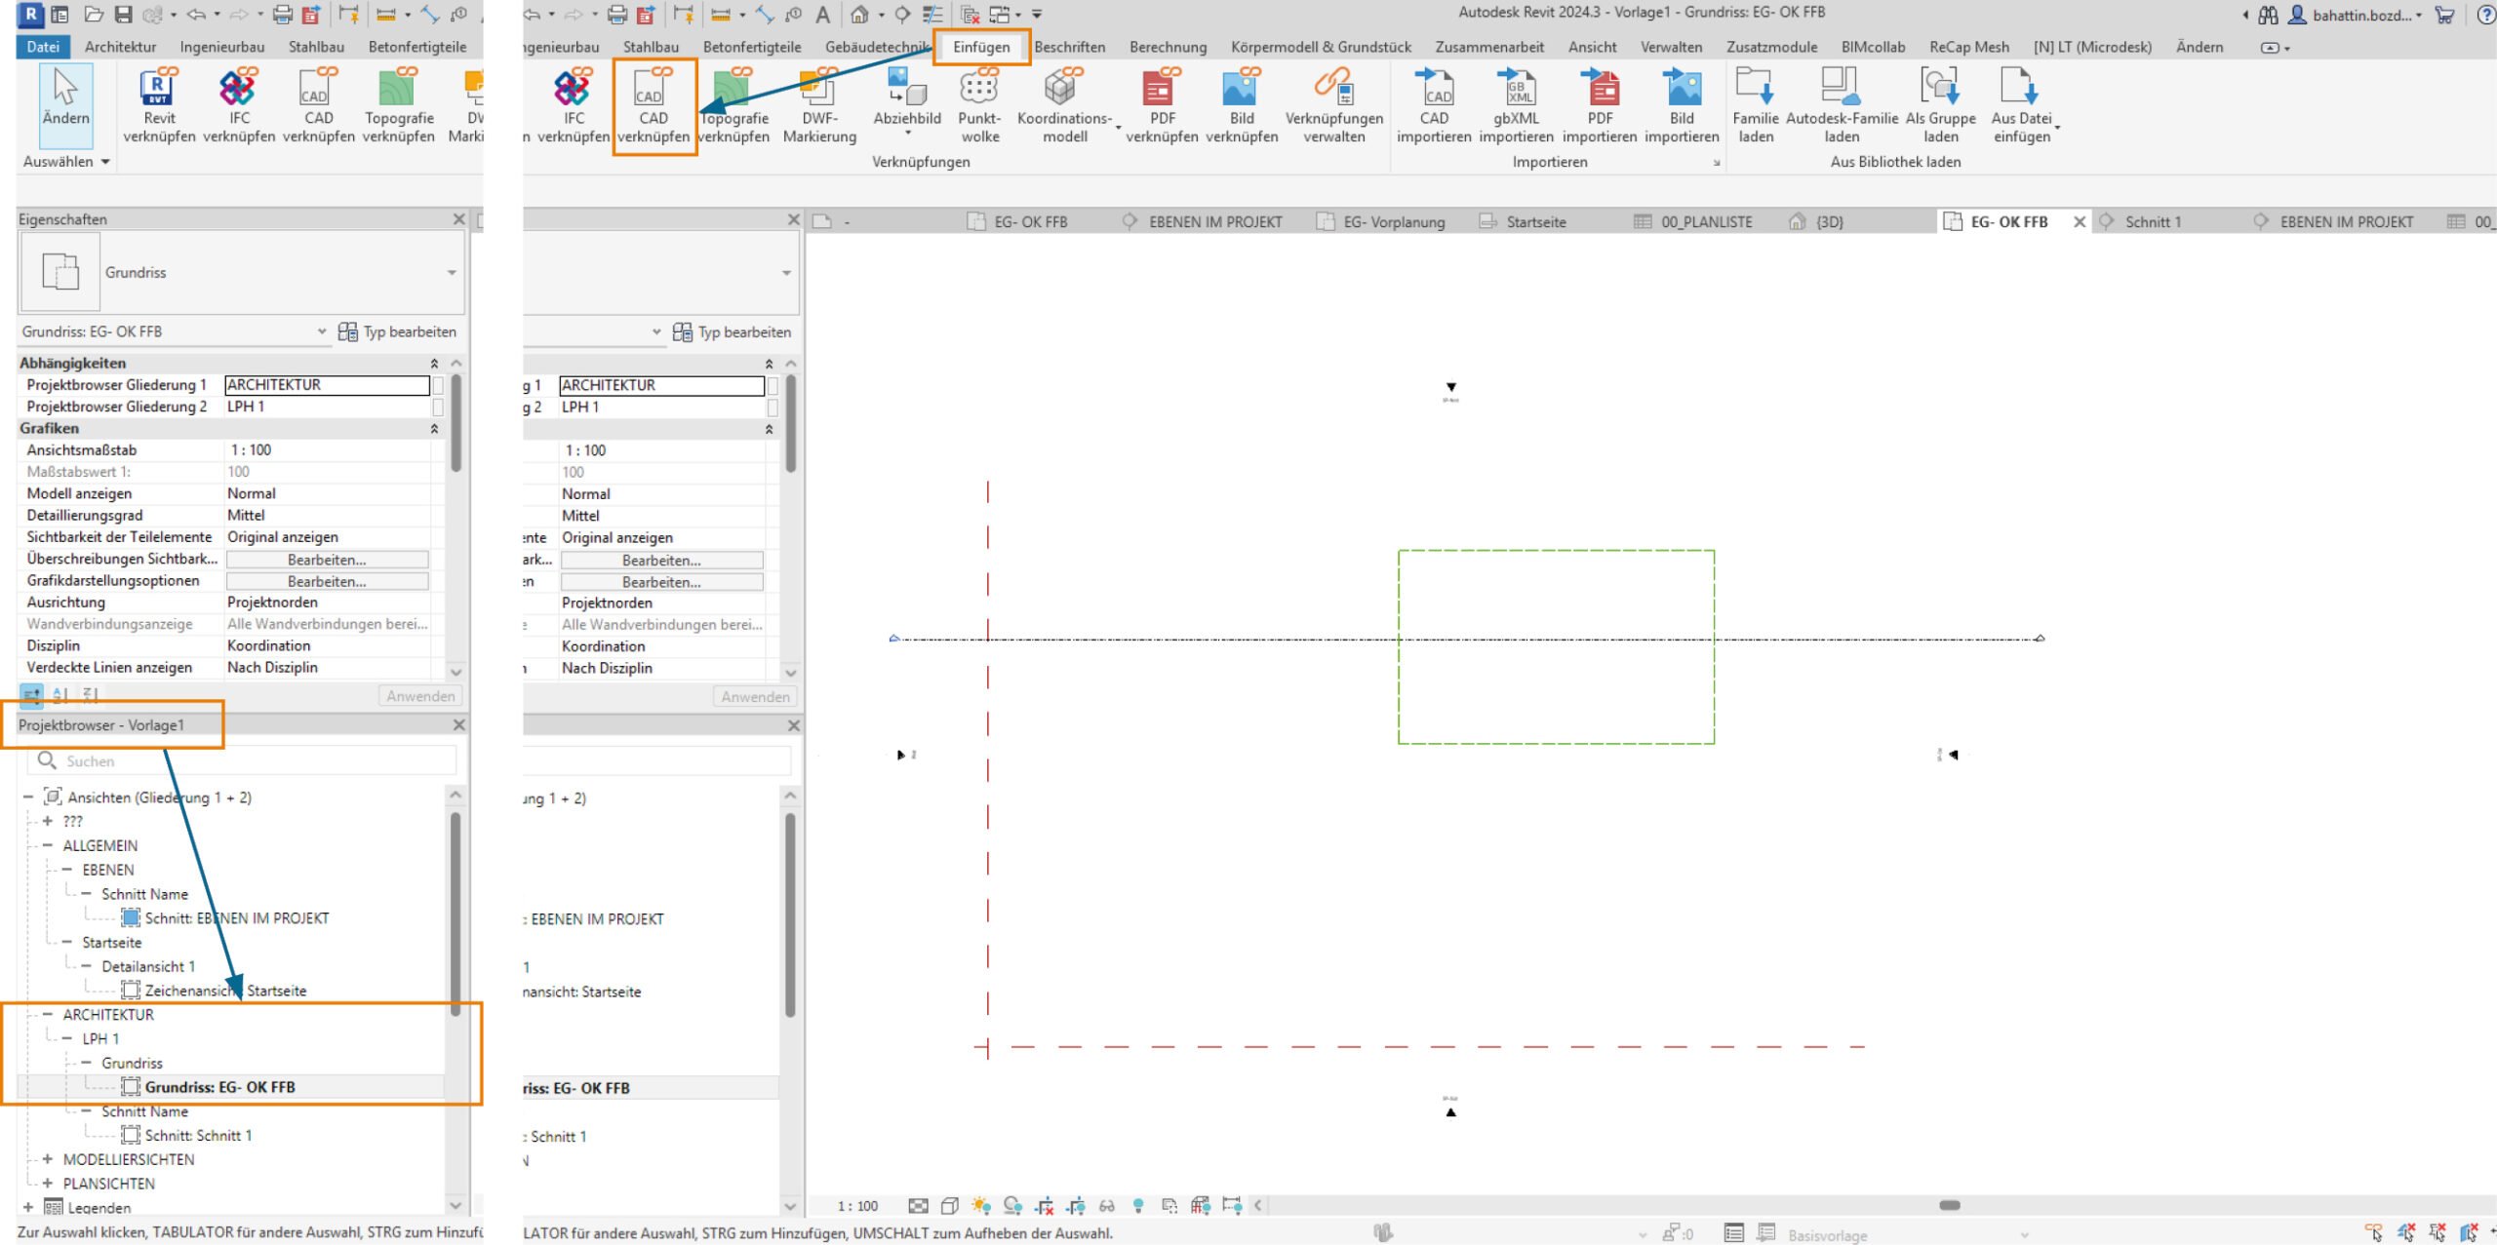This screenshot has height=1245, width=2497.
Task: Toggle the sun path icon in view bar
Action: pos(980,1206)
